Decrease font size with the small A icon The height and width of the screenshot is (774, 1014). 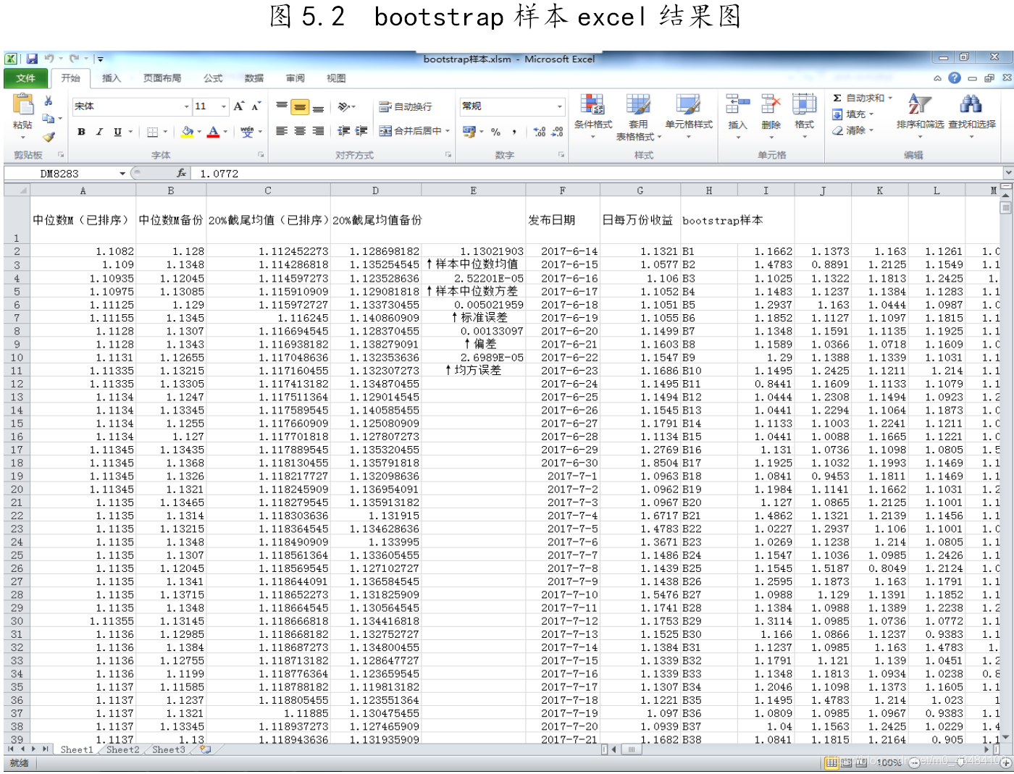click(256, 106)
